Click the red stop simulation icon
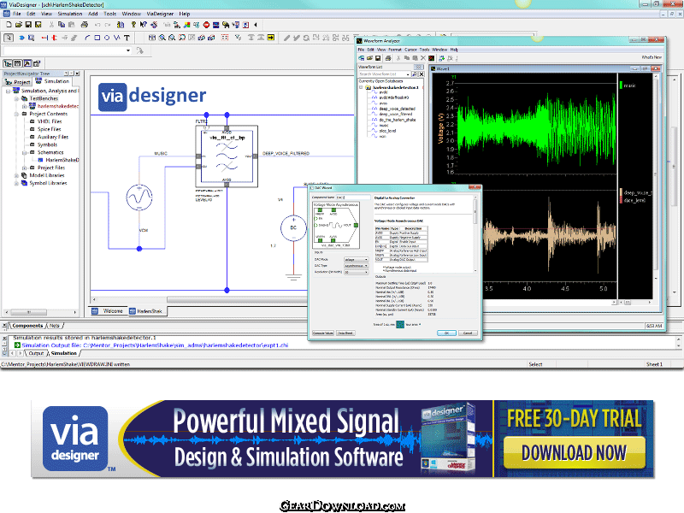 tap(206, 25)
